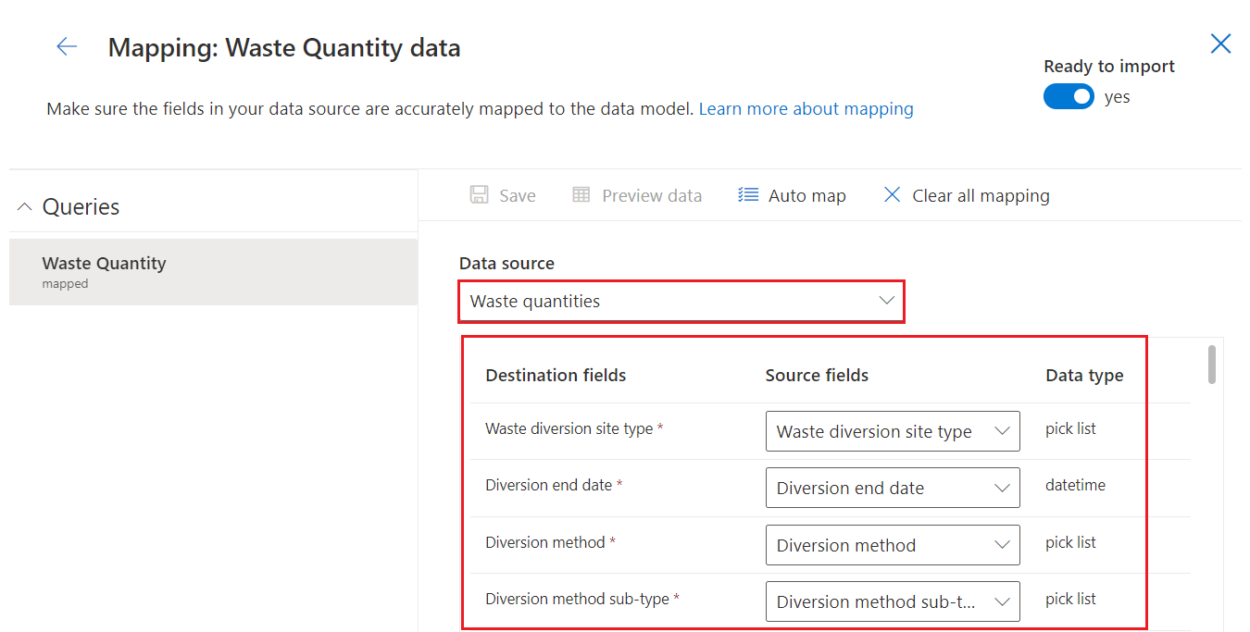Click the Preview data table icon
Screen dimensions: 1250x632
click(x=581, y=195)
